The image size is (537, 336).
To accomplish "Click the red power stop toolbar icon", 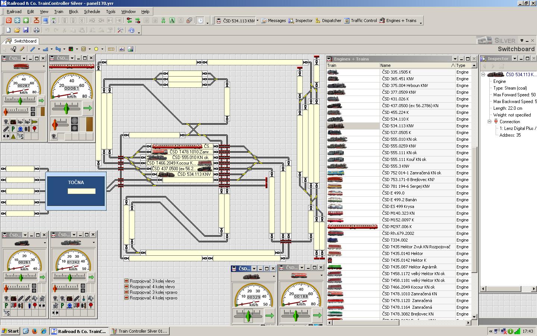I will click(x=9, y=21).
